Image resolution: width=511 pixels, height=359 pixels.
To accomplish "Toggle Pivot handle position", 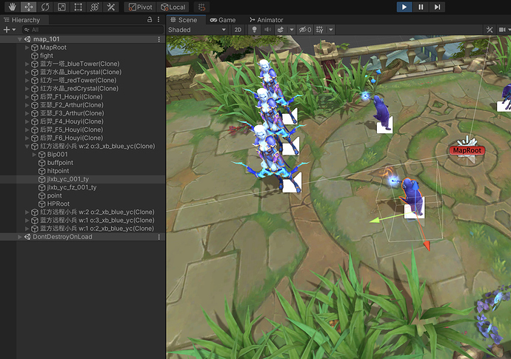I will (x=140, y=7).
